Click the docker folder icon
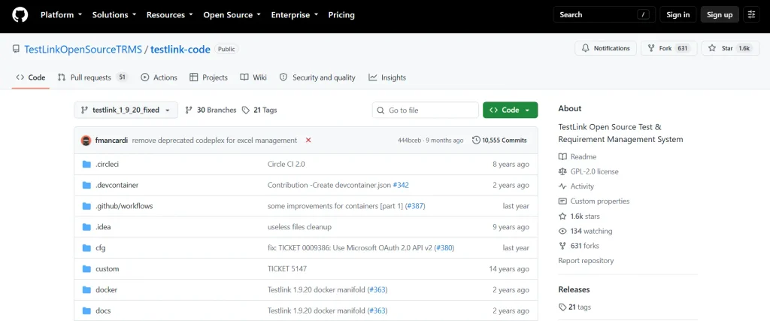Viewport: 770px width, 321px height. click(x=87, y=289)
